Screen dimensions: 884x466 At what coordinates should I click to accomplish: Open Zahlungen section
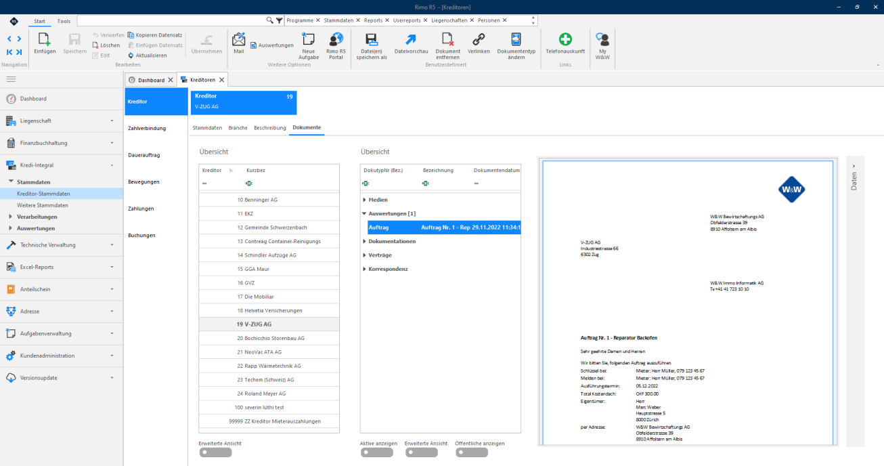pyautogui.click(x=156, y=209)
